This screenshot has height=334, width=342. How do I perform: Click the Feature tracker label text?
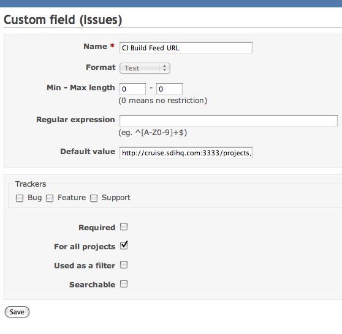tap(72, 198)
